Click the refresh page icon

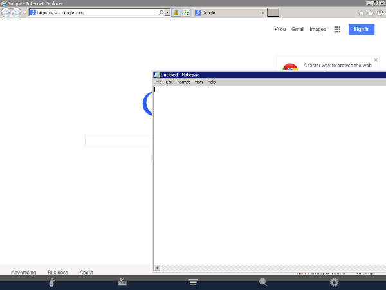point(186,12)
